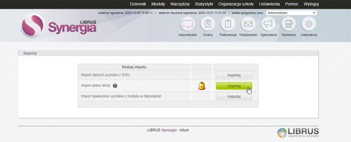Image resolution: width=351 pixels, height=142 pixels.
Task: Click the last login timestamp text
Action: click(125, 13)
